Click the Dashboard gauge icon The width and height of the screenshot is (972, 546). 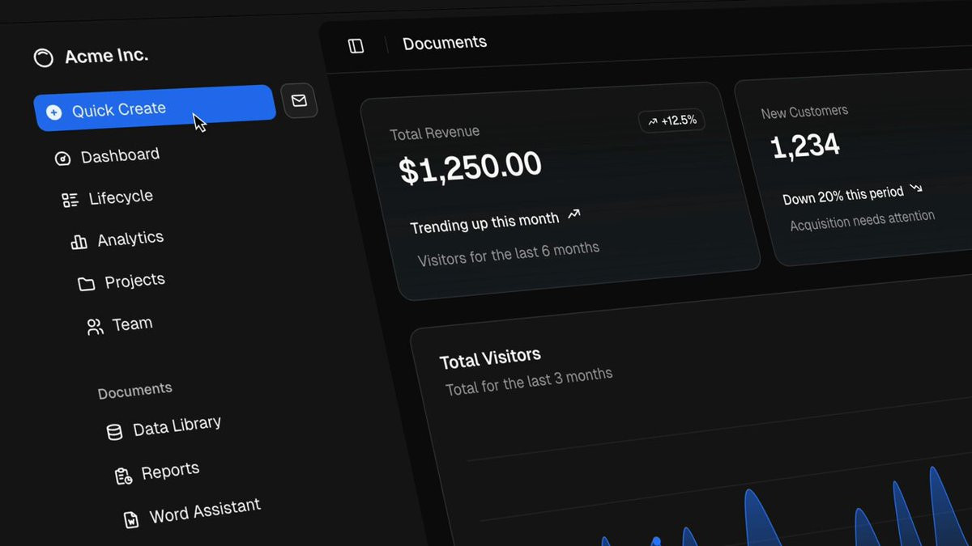pyautogui.click(x=62, y=159)
